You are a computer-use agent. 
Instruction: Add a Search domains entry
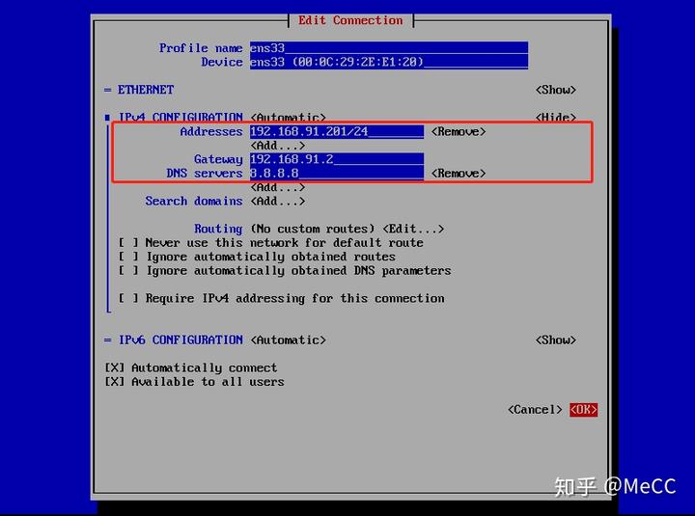pyautogui.click(x=278, y=201)
